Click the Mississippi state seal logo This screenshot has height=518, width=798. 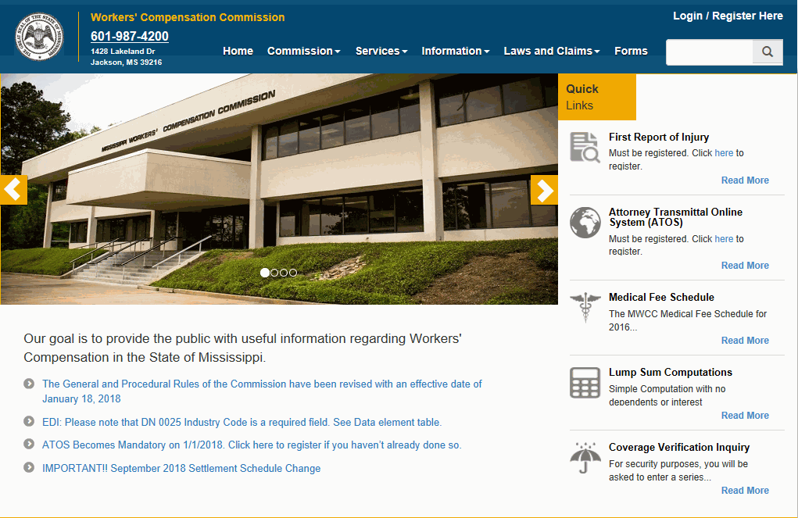[39, 37]
